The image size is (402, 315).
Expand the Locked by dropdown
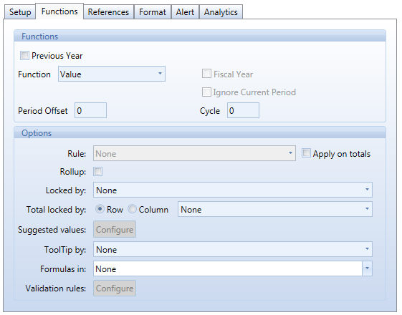coord(233,190)
